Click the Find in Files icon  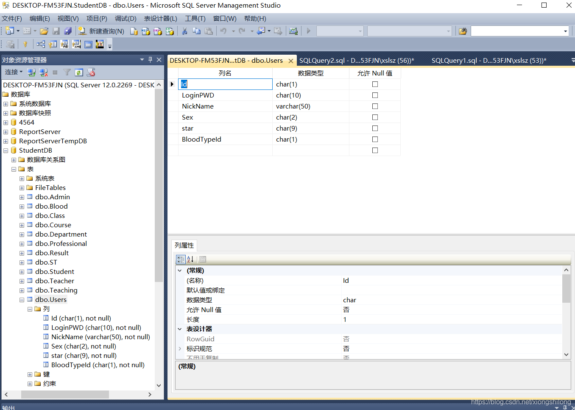(x=463, y=31)
